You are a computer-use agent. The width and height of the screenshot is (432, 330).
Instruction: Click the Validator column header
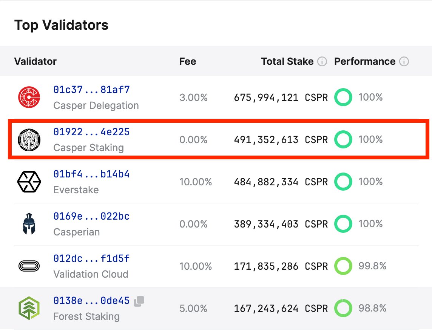(35, 61)
